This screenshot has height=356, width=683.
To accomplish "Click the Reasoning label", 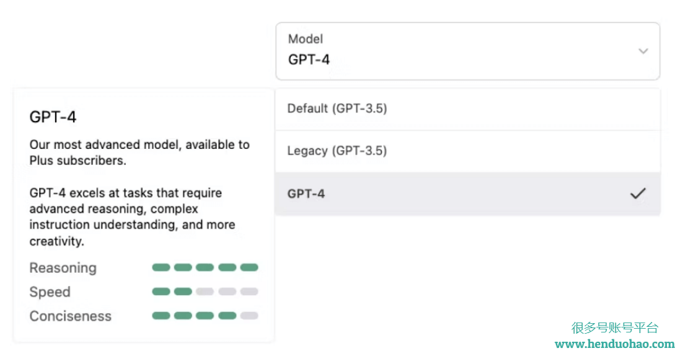I will click(63, 268).
